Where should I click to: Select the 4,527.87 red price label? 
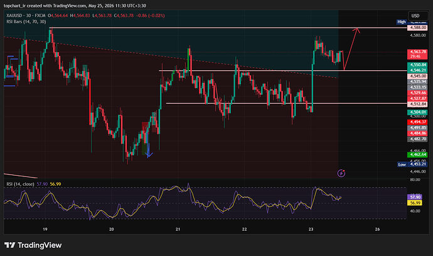[417, 99]
